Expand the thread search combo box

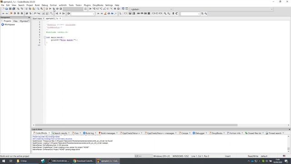198,14
